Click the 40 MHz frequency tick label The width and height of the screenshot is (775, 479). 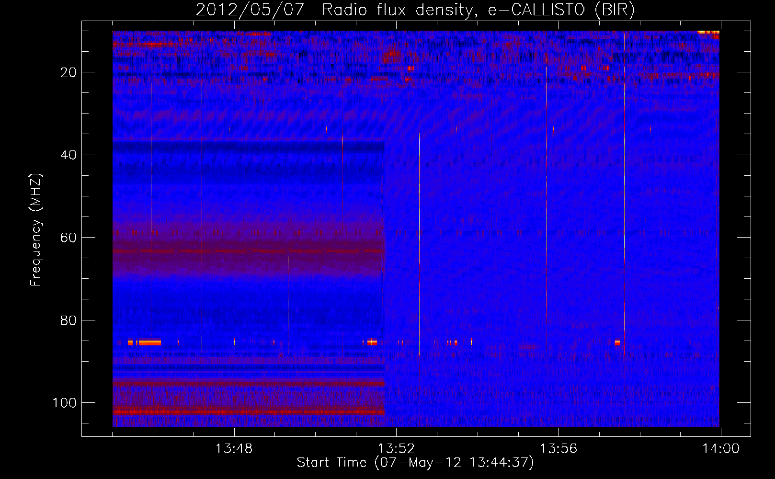click(68, 155)
